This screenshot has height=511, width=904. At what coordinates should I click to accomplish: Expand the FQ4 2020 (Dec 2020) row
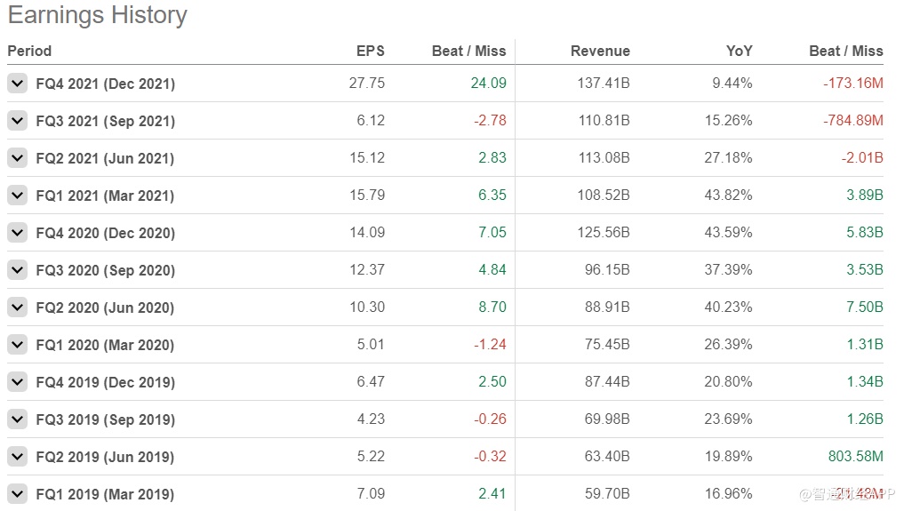point(17,233)
